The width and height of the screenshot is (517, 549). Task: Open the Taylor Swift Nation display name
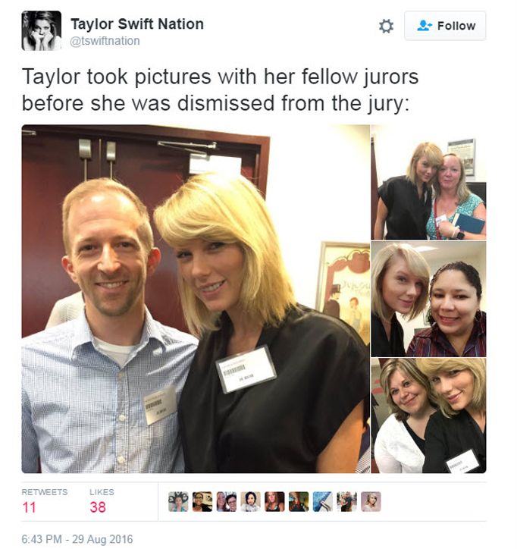[x=137, y=24]
